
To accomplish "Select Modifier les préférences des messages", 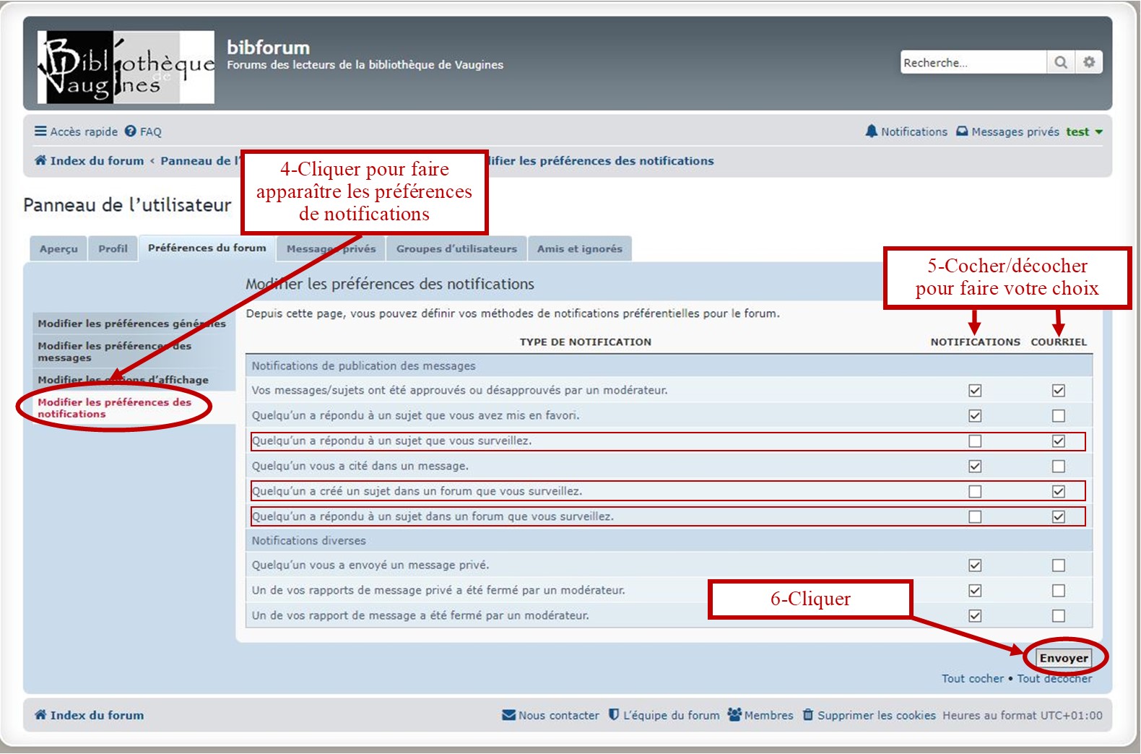I will [x=114, y=352].
